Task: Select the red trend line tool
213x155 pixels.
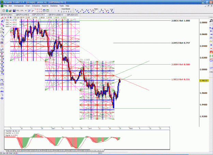Action: tap(2, 18)
